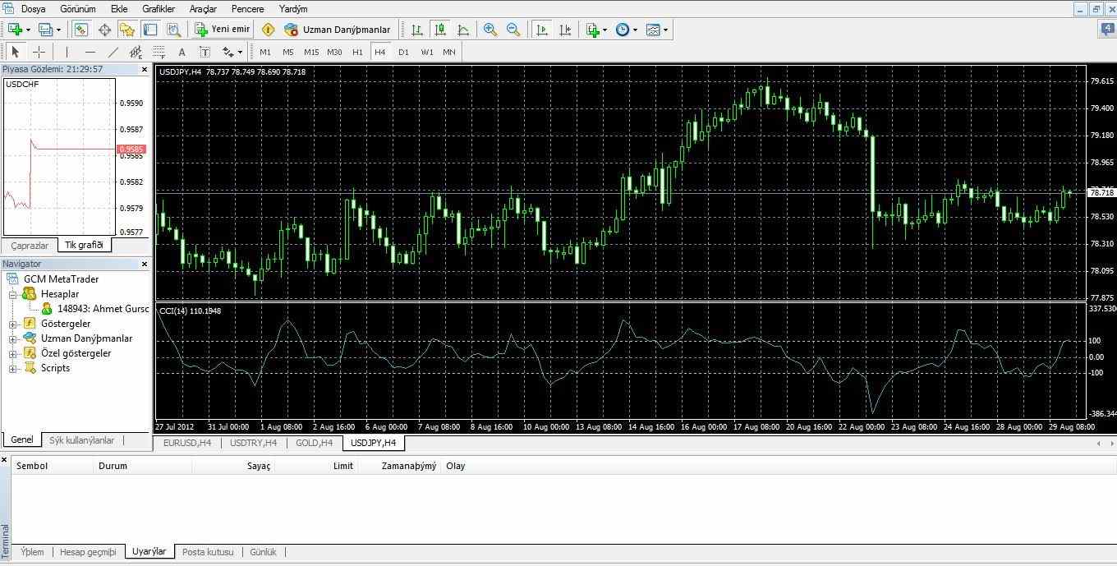Select the Fibonacci retracement drawing tool

160,52
